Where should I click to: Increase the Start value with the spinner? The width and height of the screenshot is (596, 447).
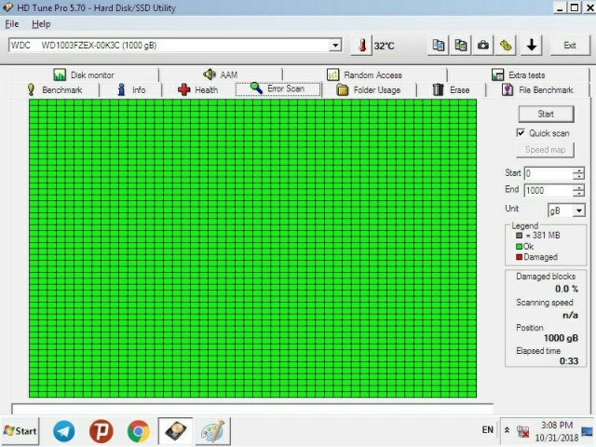point(579,170)
